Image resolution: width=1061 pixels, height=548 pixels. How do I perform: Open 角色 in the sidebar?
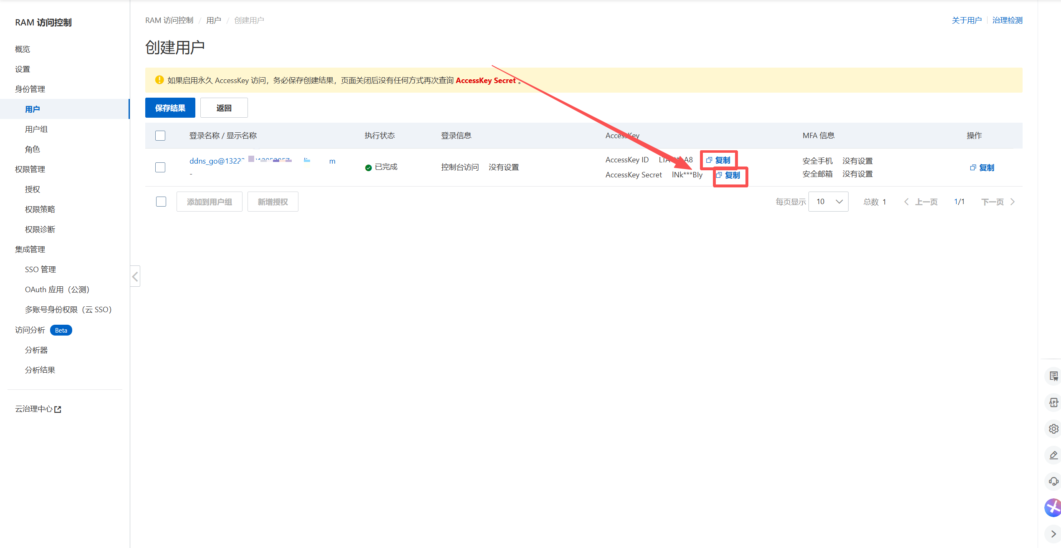point(33,149)
